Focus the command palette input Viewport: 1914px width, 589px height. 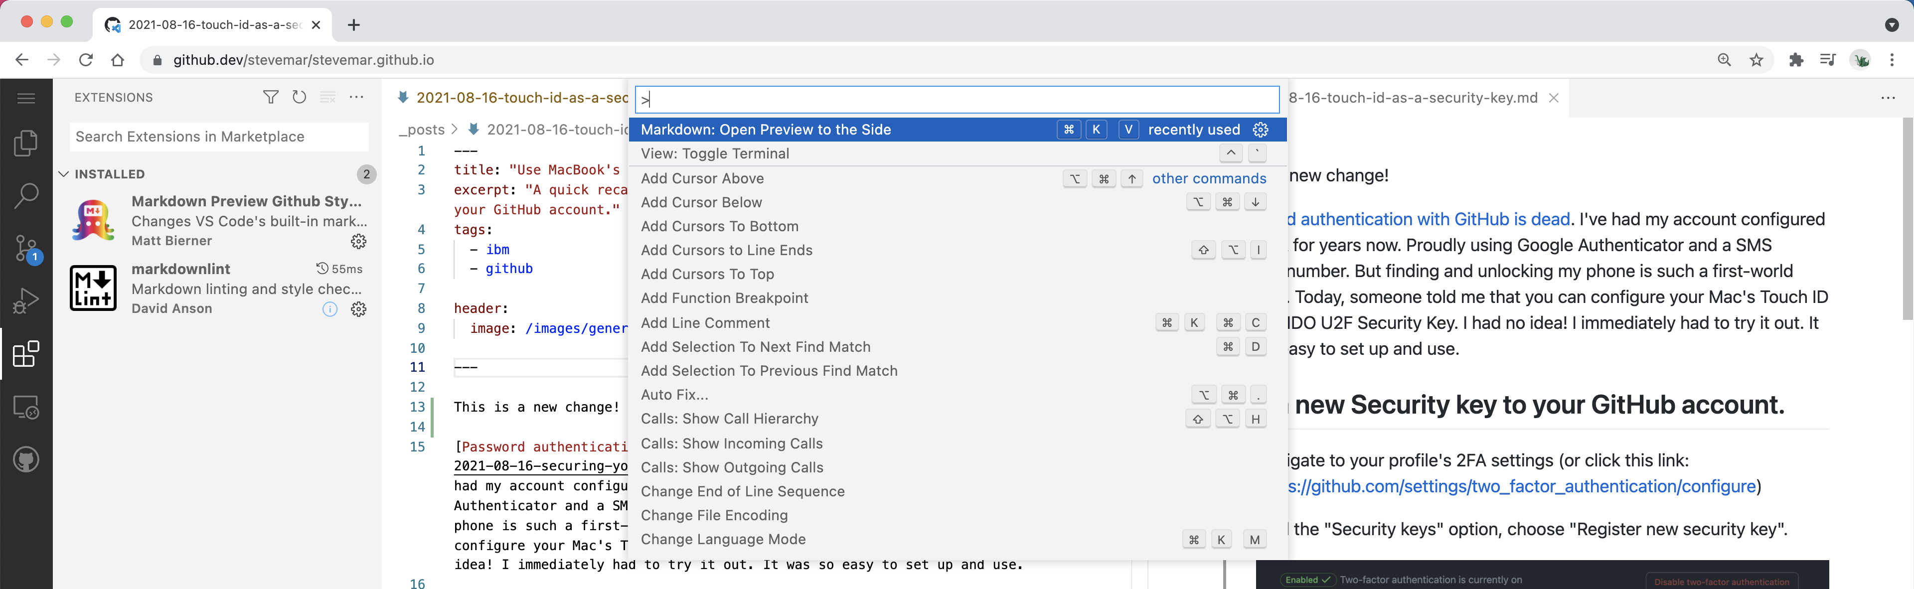(957, 99)
